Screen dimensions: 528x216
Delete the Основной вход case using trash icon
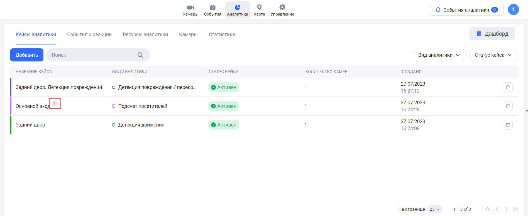point(507,106)
